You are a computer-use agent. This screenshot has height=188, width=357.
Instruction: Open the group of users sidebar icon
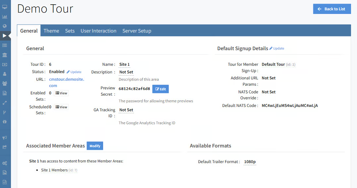[x=5, y=83]
